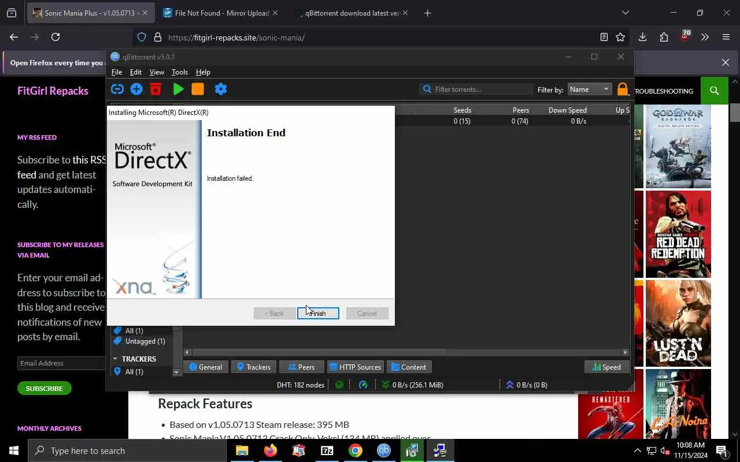Open the Firefox extensions puzzle icon

(x=664, y=37)
